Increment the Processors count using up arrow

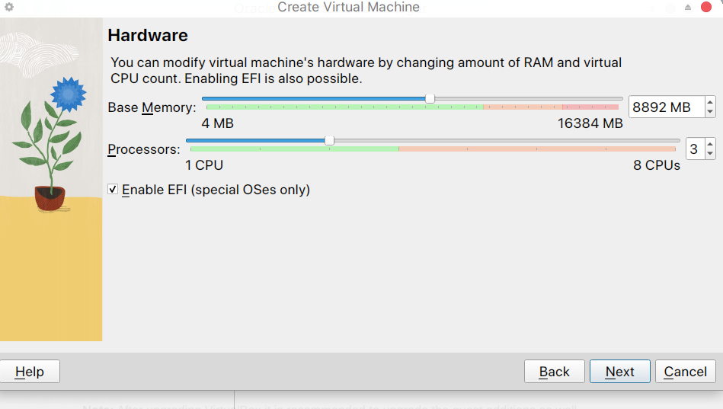(710, 144)
